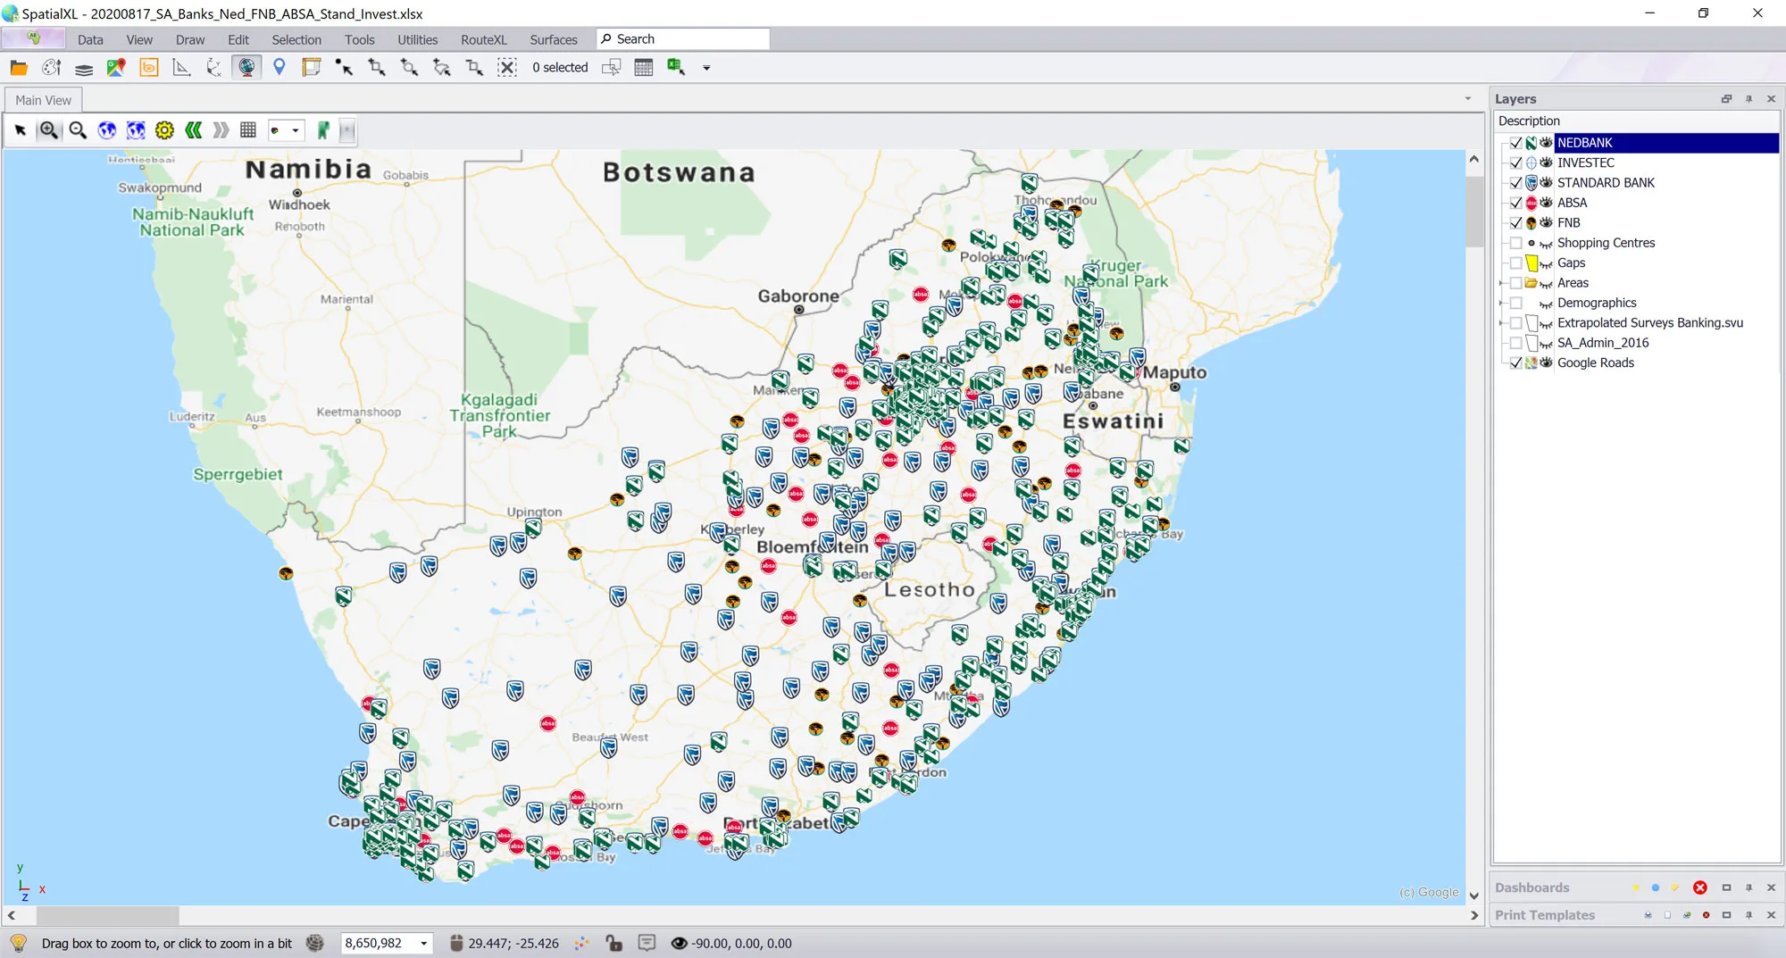Viewport: 1786px width, 958px height.
Task: Show SA_Admin_2016 via closed eye icon
Action: [x=1546, y=344]
